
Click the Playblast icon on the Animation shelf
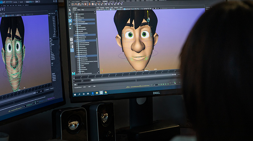click(x=73, y=4)
